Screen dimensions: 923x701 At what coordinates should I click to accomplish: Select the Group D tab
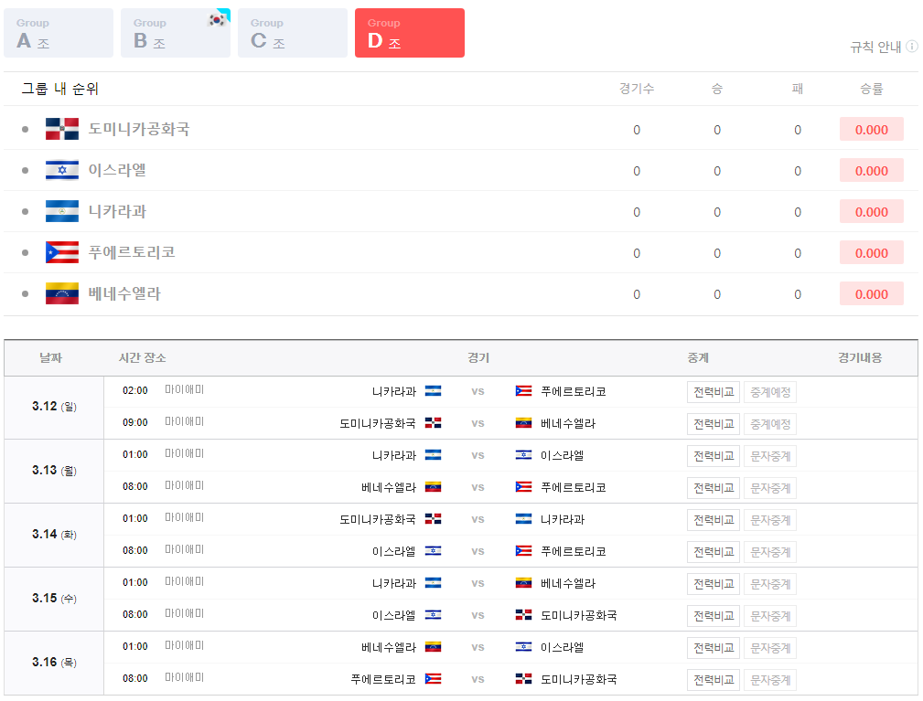(x=410, y=33)
